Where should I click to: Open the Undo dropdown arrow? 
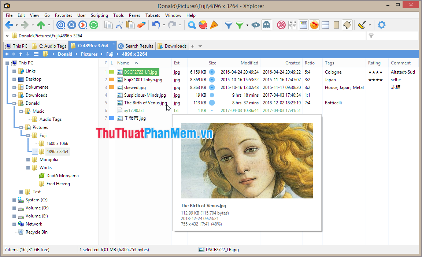[x=164, y=25]
